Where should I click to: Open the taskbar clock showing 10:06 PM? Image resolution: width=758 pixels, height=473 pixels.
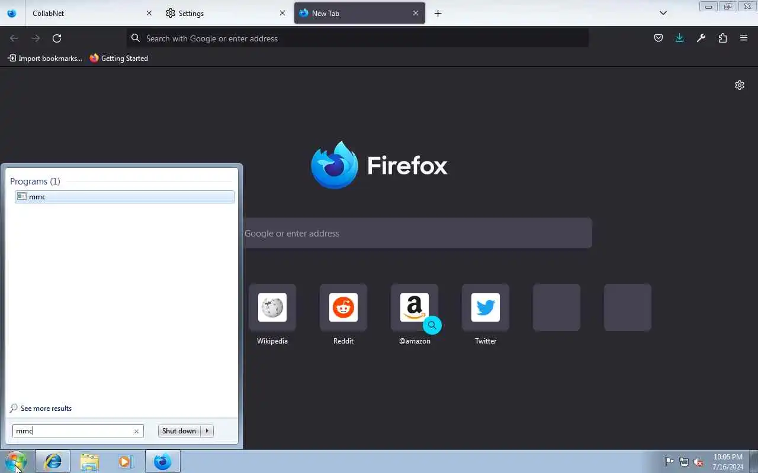(728, 462)
